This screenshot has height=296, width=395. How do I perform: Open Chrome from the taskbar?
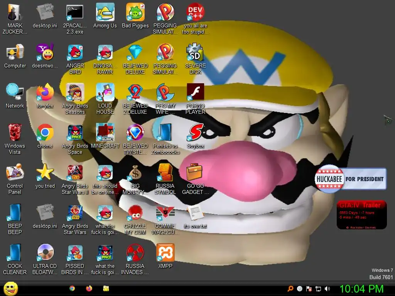[x=72, y=288]
